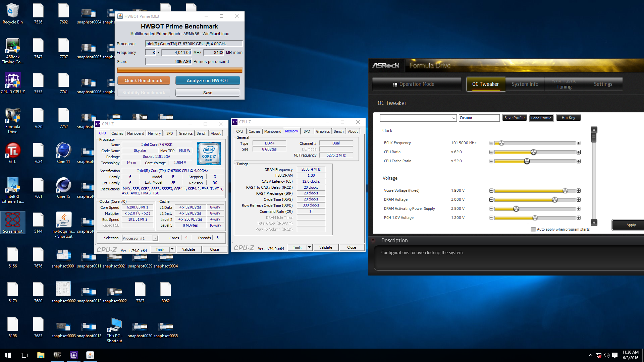Switch to HWBOT Prime Java taskbar button

click(x=90, y=355)
